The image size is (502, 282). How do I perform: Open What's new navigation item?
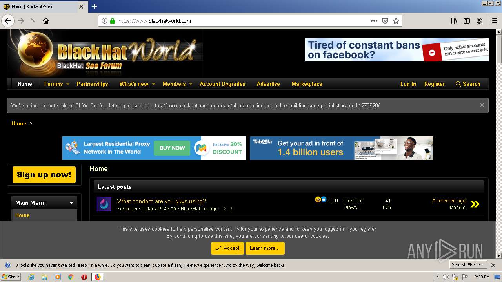[x=134, y=84]
